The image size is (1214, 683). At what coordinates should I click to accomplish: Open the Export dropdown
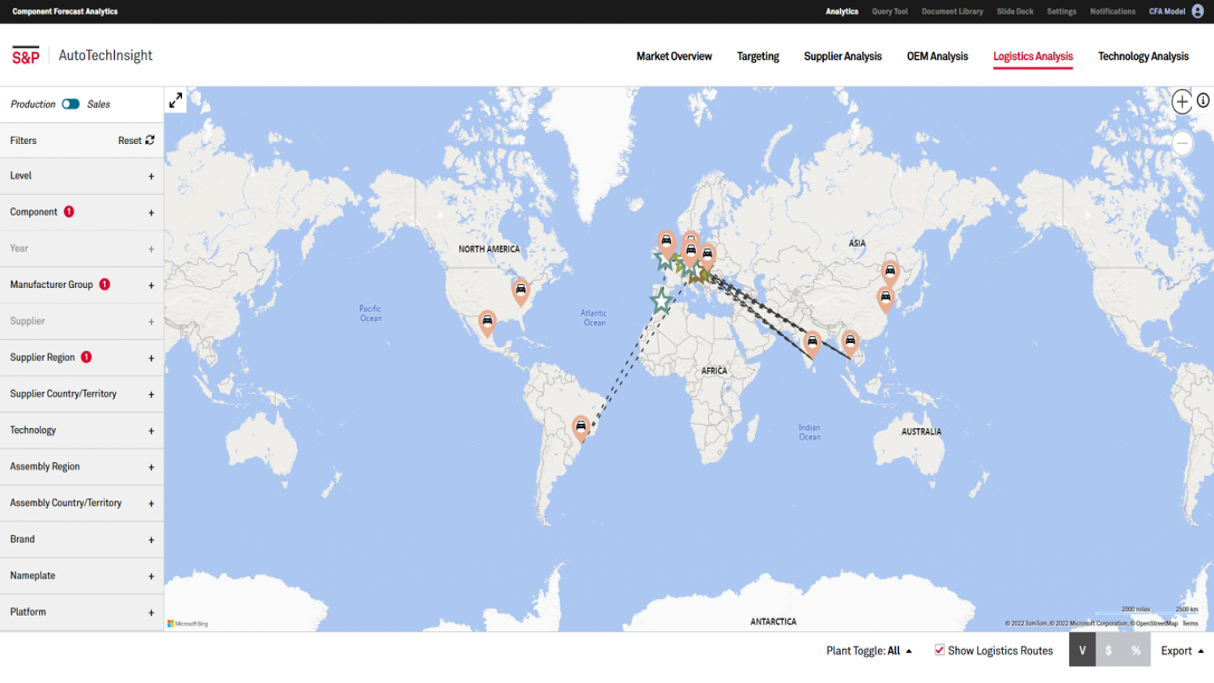pos(1182,651)
